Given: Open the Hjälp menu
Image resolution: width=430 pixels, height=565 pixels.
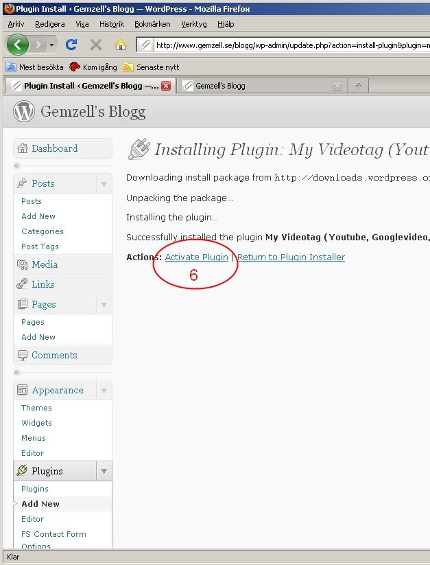Looking at the screenshot, I should [226, 24].
